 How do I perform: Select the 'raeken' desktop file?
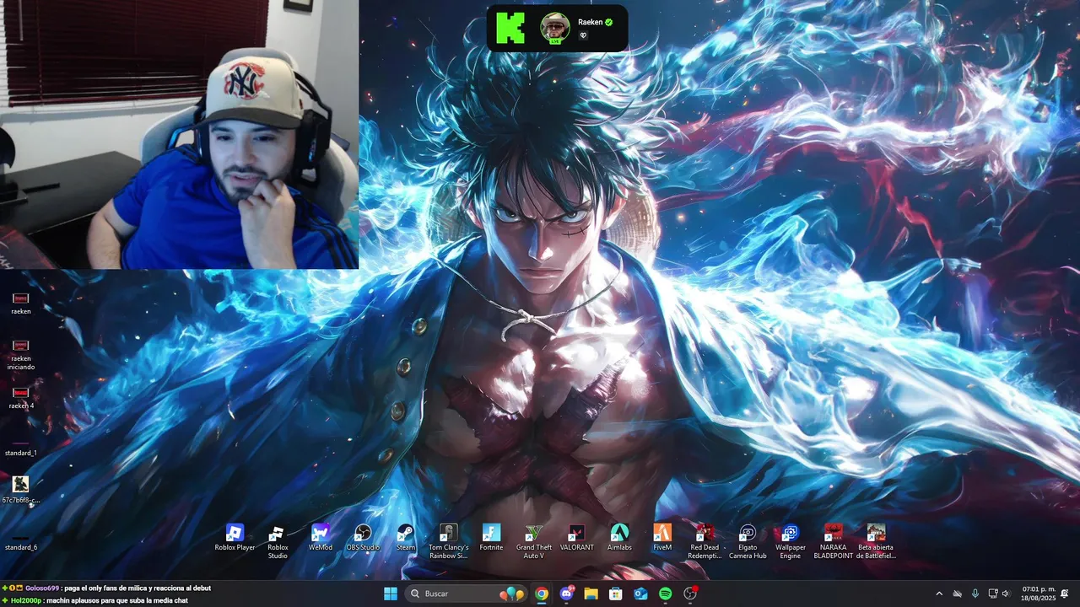(x=21, y=303)
